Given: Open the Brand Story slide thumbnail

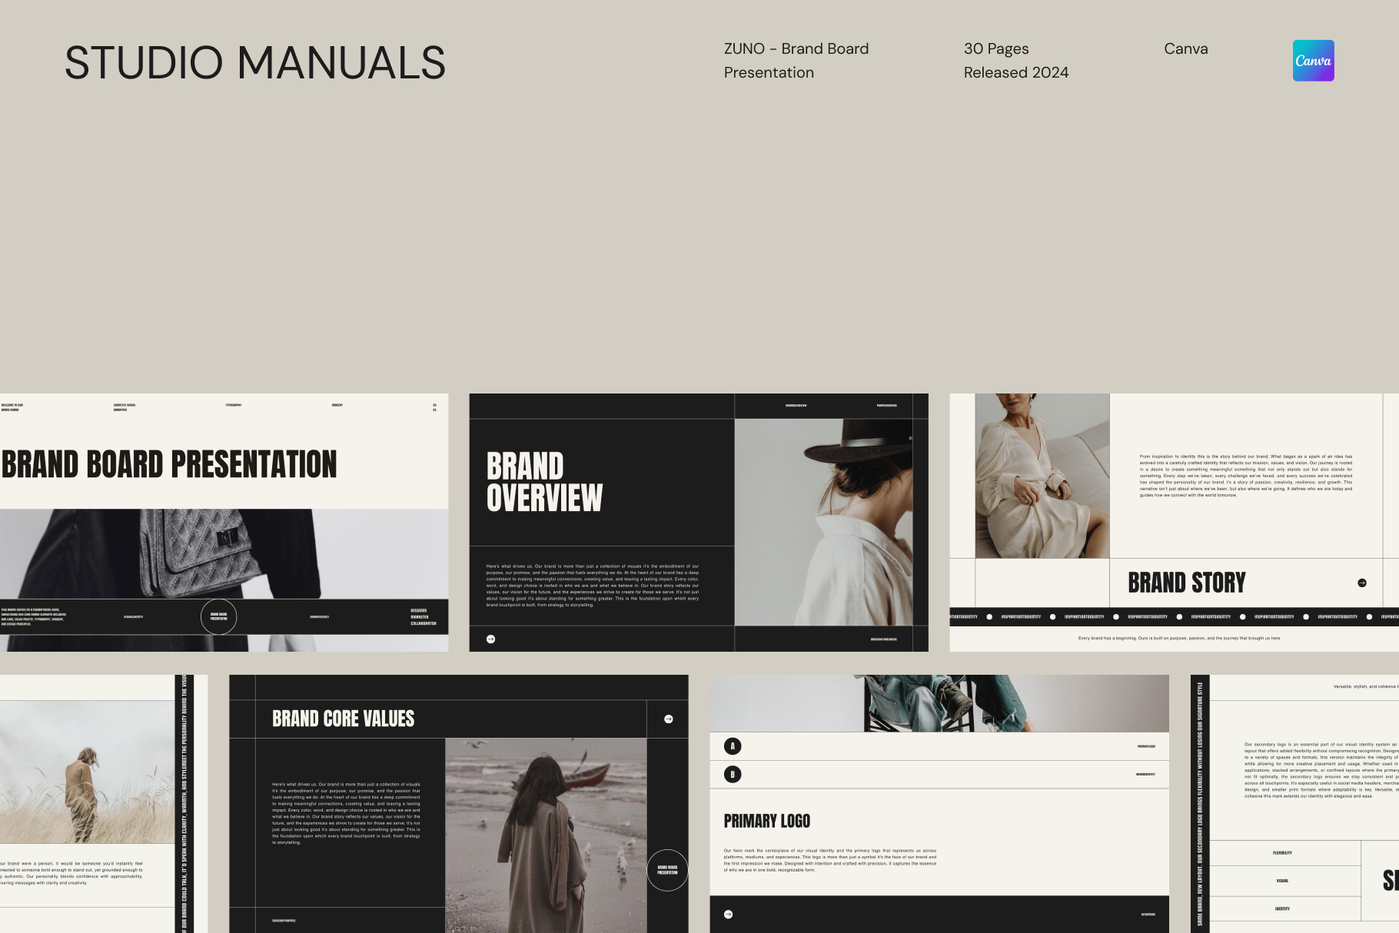Looking at the screenshot, I should [x=1174, y=523].
